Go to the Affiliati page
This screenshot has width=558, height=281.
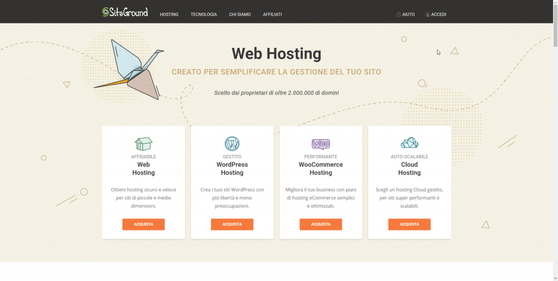[x=272, y=15]
